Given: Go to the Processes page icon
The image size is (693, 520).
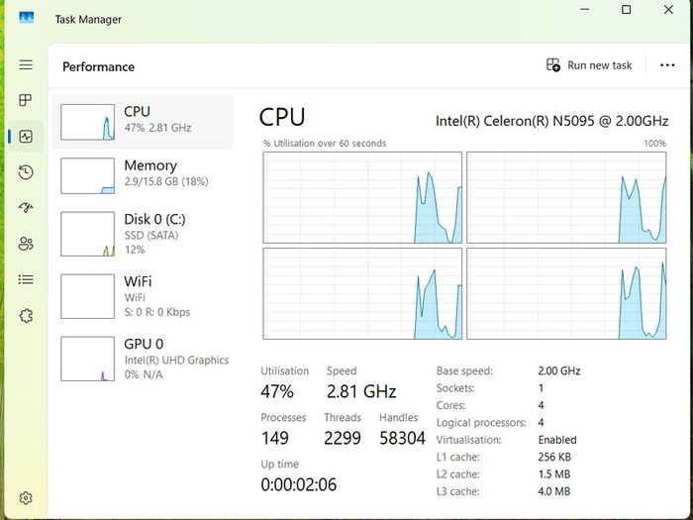Looking at the screenshot, I should coord(26,100).
